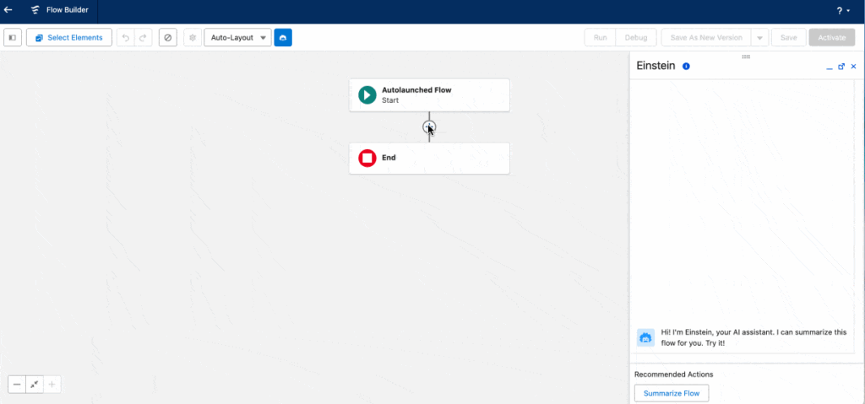Zoom out the canvas with minus button
865x404 pixels.
pyautogui.click(x=17, y=385)
